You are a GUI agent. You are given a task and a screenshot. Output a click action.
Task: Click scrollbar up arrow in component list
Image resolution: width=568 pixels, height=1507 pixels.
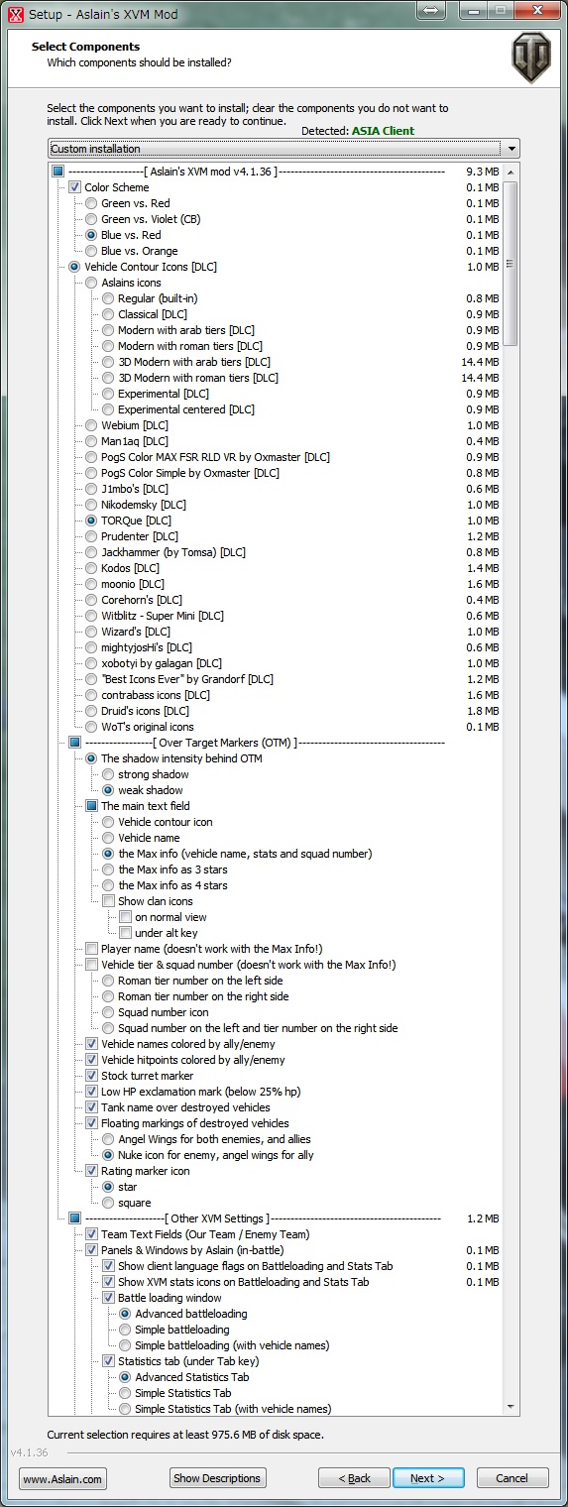click(x=511, y=173)
